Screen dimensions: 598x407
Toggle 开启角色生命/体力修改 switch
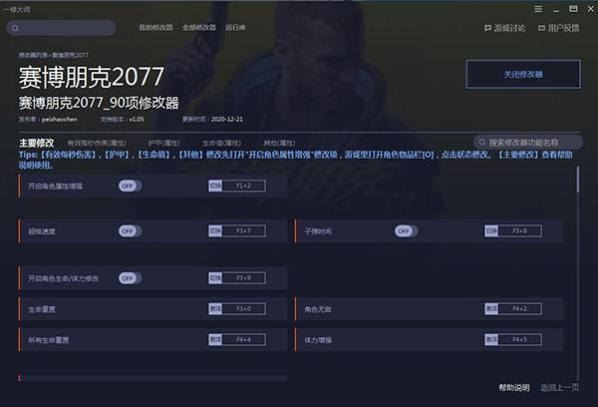click(128, 277)
